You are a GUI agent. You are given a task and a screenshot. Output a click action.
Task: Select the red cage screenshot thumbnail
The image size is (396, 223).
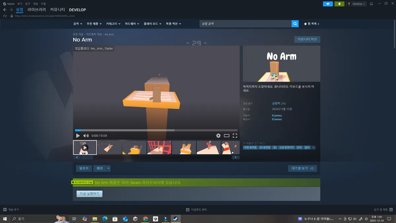159,147
